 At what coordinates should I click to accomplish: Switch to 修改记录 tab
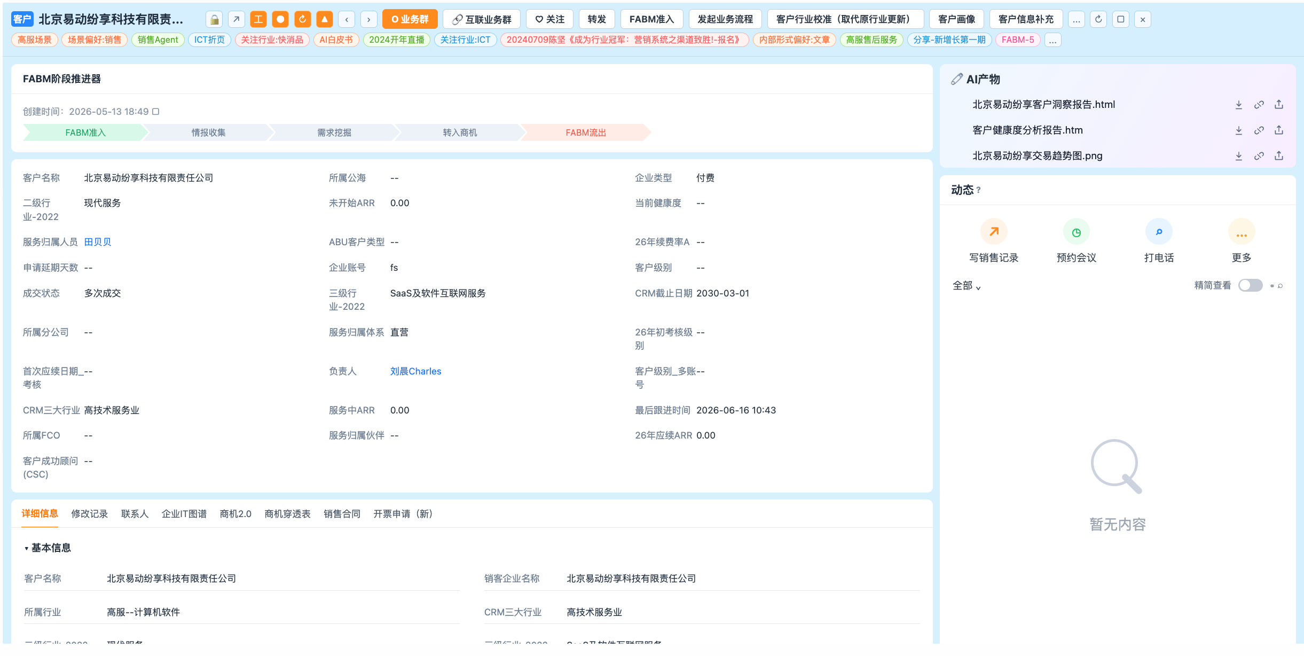(x=90, y=514)
